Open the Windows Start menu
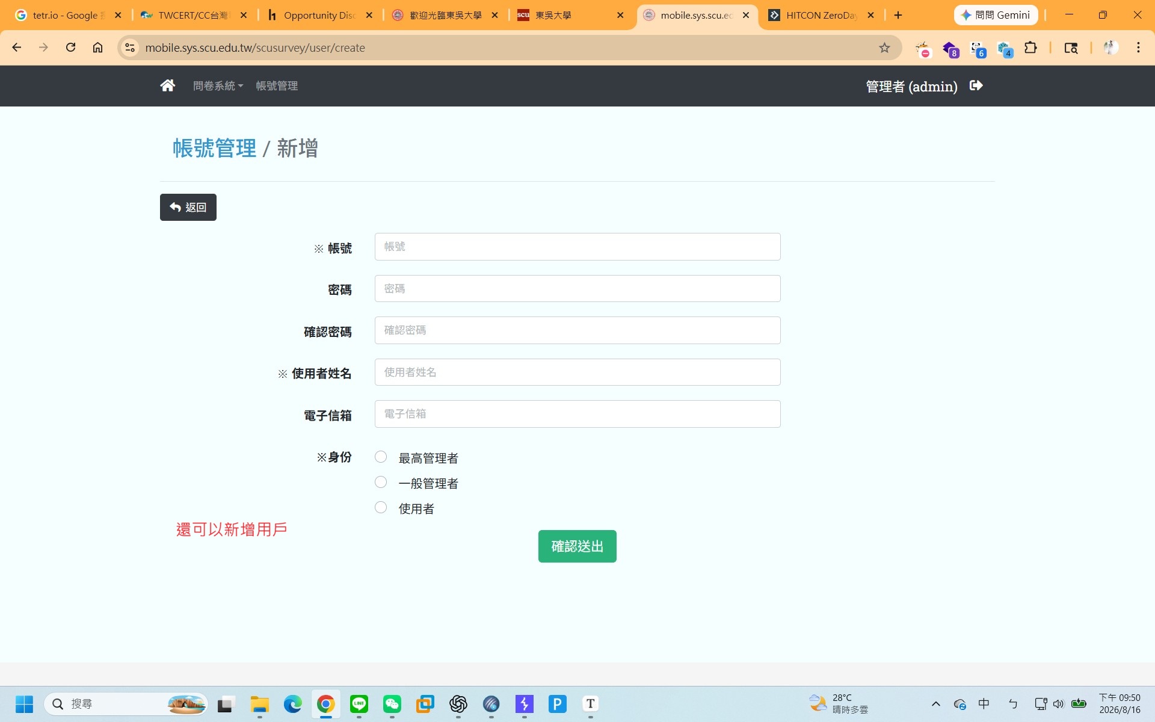 (x=24, y=703)
